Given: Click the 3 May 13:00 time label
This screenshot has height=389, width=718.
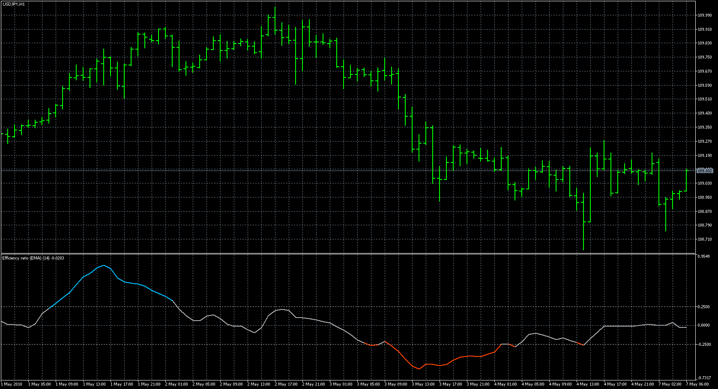Looking at the screenshot, I should tap(424, 384).
